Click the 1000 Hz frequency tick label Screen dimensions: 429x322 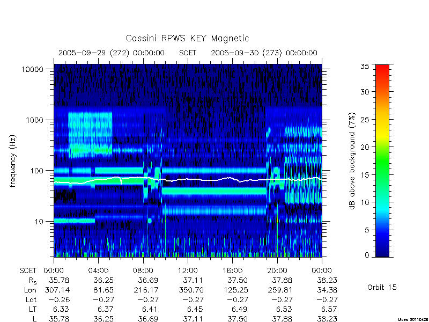click(x=34, y=120)
